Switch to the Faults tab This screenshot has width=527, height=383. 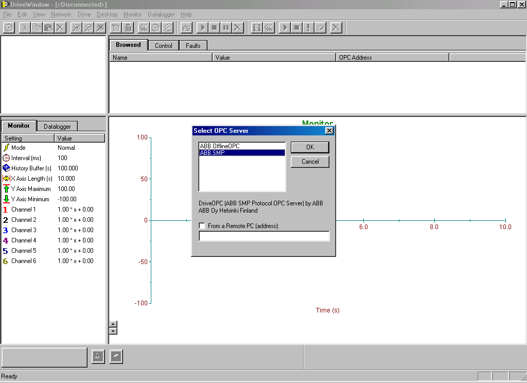pyautogui.click(x=193, y=46)
